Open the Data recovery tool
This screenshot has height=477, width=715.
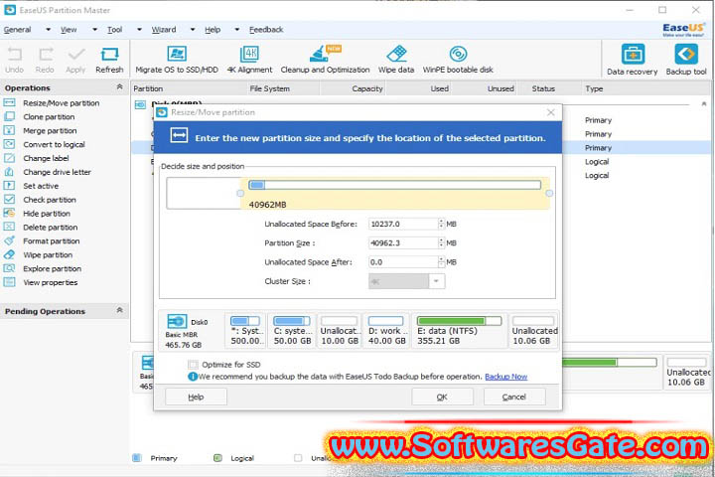point(633,60)
